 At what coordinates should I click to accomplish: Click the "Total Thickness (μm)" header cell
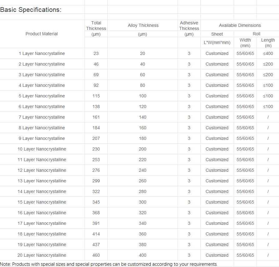[96, 28]
